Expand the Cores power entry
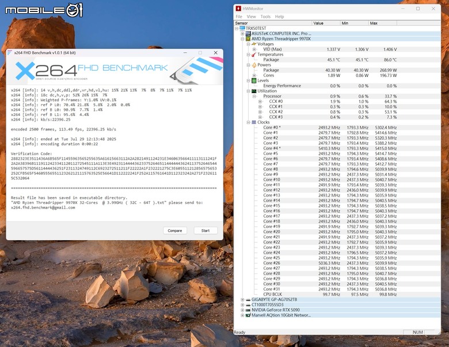This screenshot has width=449, height=347. tap(254, 75)
